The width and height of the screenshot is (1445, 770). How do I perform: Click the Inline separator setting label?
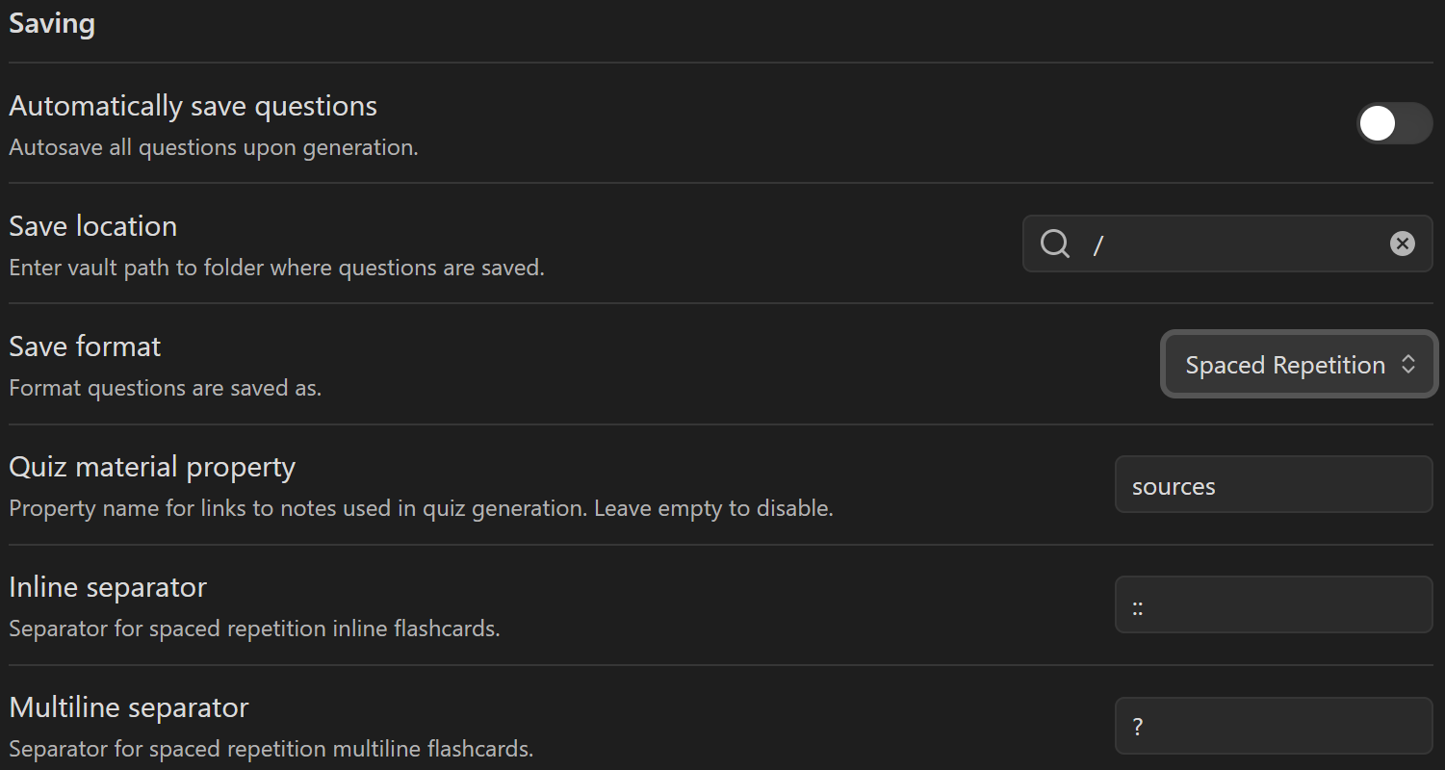click(108, 587)
